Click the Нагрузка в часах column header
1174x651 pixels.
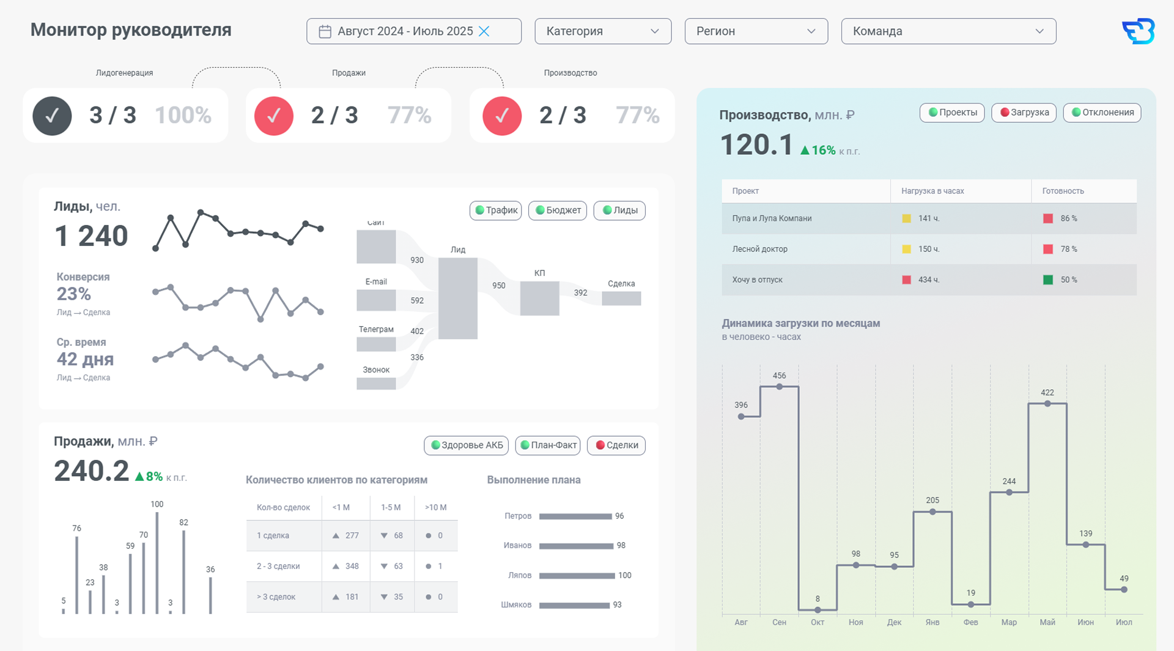click(961, 191)
